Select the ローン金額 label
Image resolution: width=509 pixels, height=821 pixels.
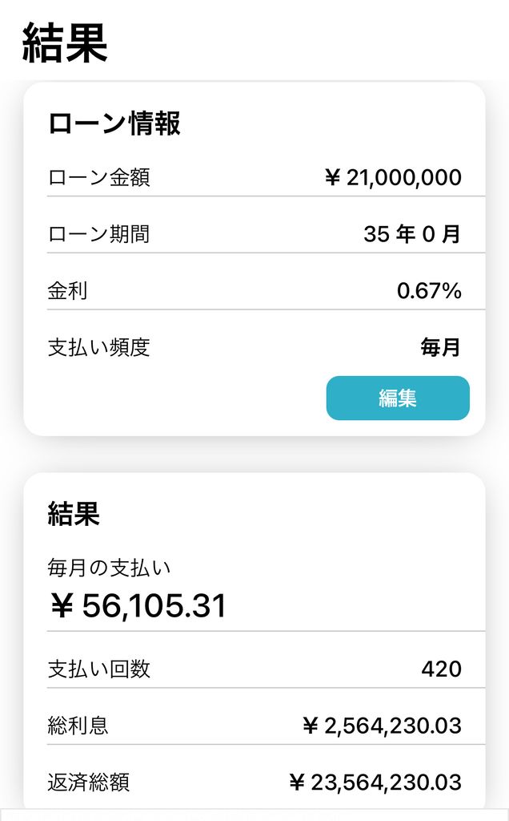click(99, 177)
